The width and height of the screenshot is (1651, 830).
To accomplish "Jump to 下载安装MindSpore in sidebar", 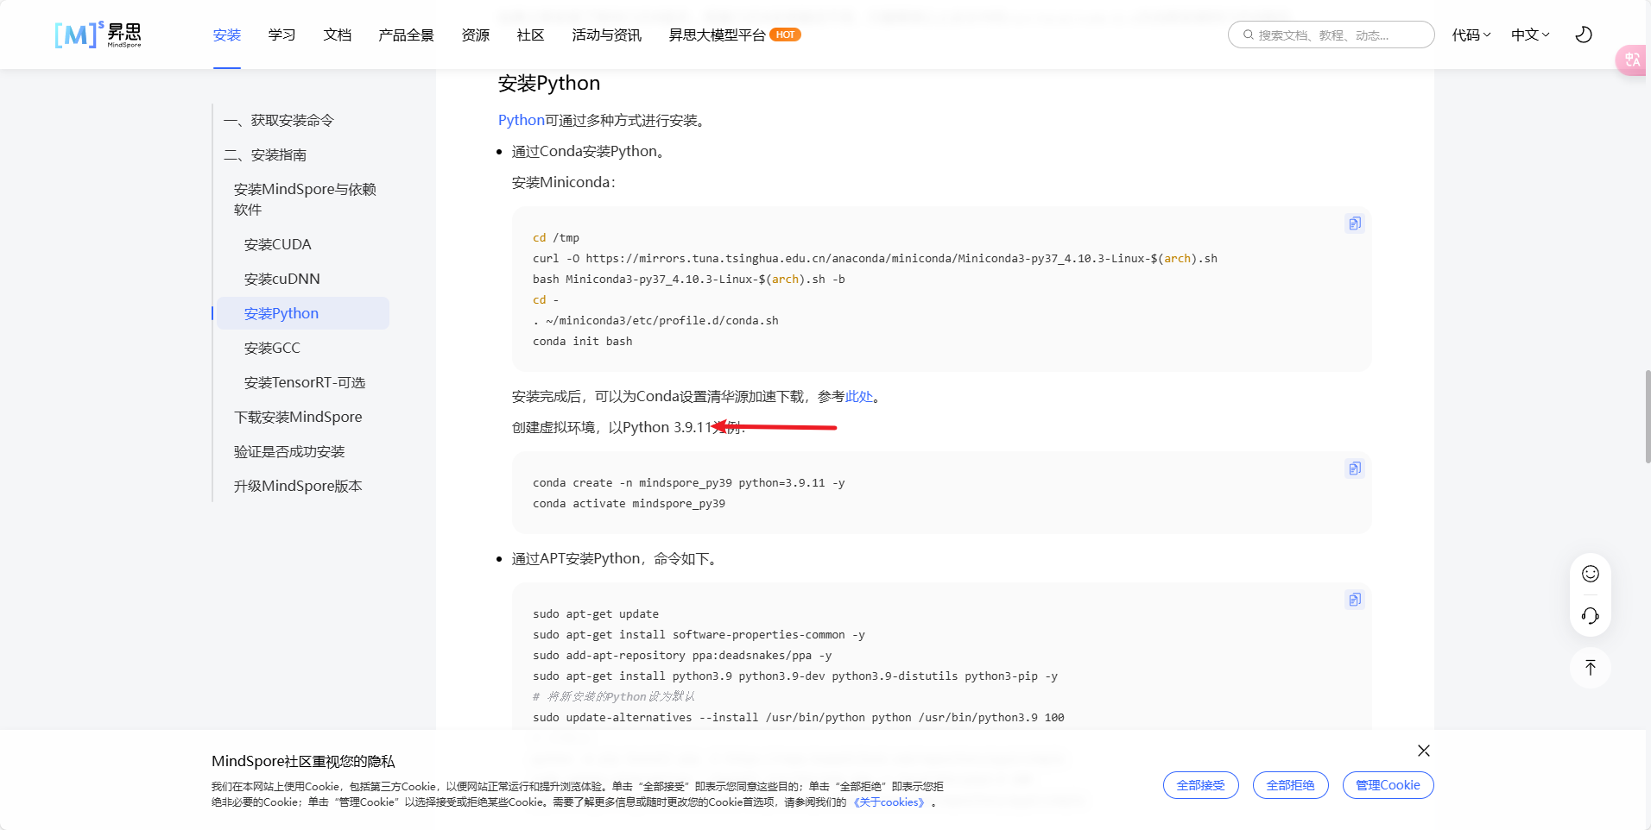I will (x=298, y=417).
